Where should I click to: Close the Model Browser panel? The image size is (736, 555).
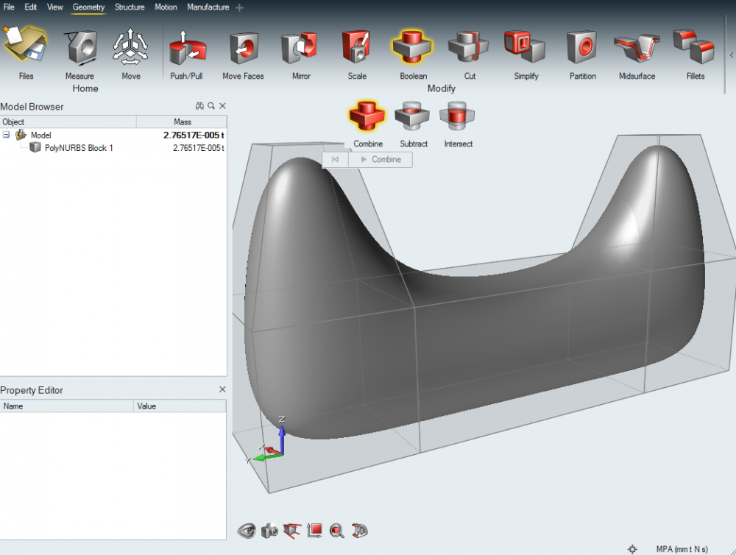click(x=222, y=106)
